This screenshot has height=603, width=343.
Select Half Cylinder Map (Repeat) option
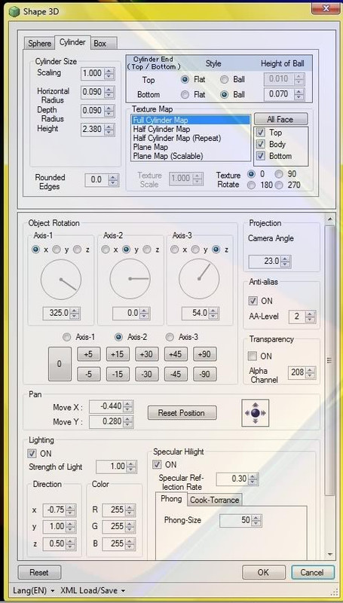coord(177,138)
